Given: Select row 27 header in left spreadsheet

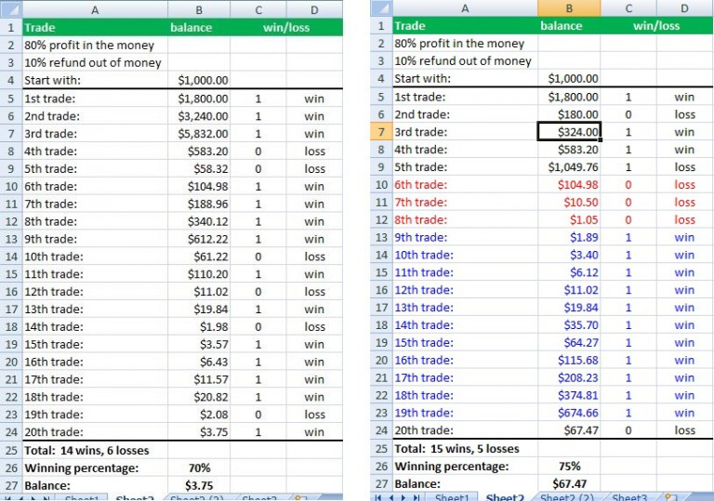Looking at the screenshot, I should tap(10, 486).
